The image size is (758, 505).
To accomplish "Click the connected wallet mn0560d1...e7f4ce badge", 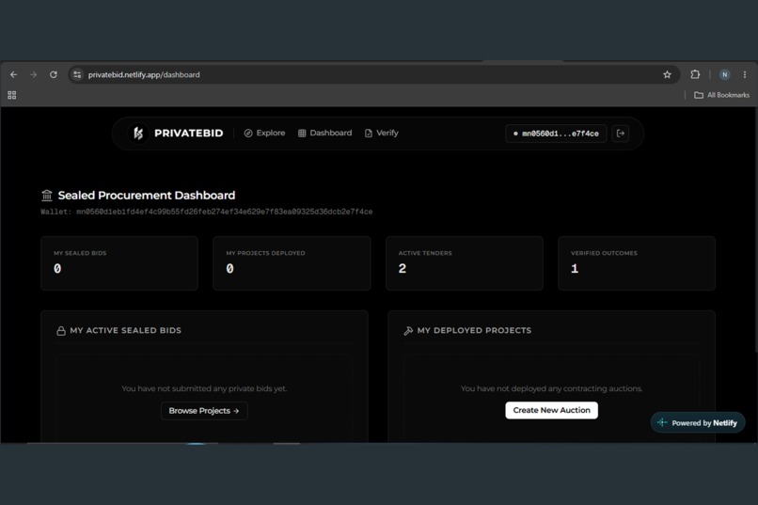I will coord(556,134).
